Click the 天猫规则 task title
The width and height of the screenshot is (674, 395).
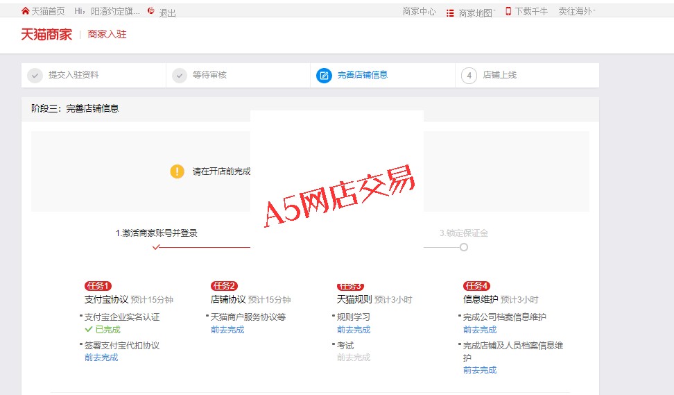[x=354, y=299]
